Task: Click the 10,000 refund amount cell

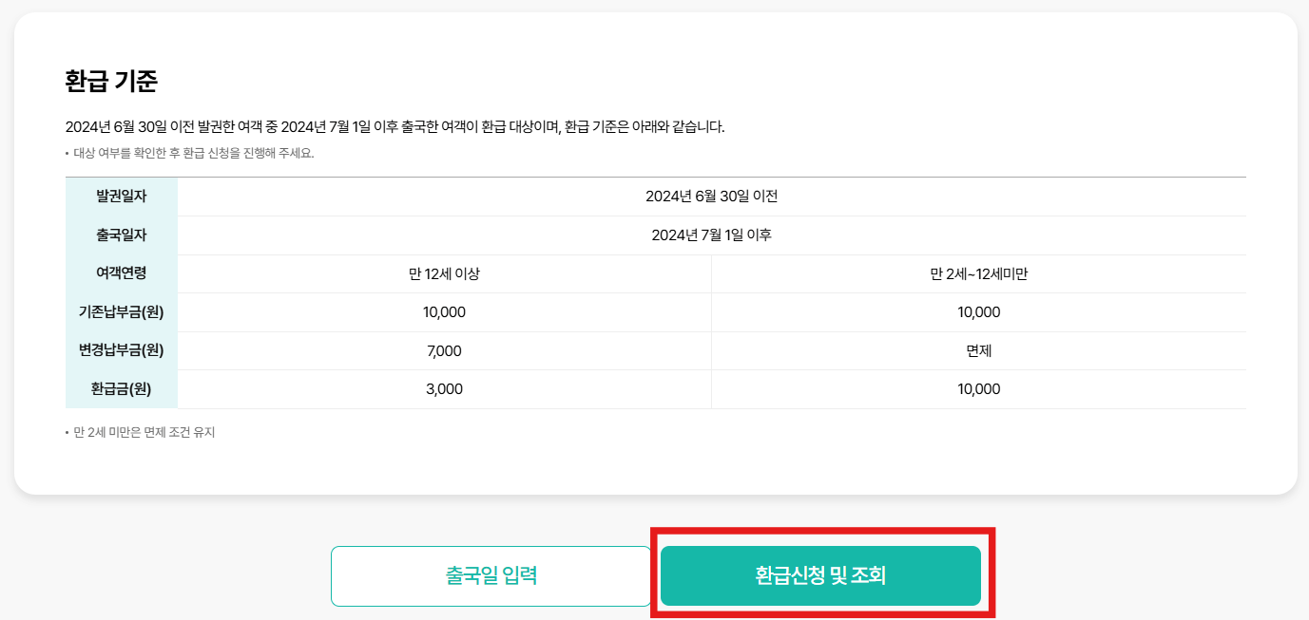Action: pyautogui.click(x=979, y=388)
